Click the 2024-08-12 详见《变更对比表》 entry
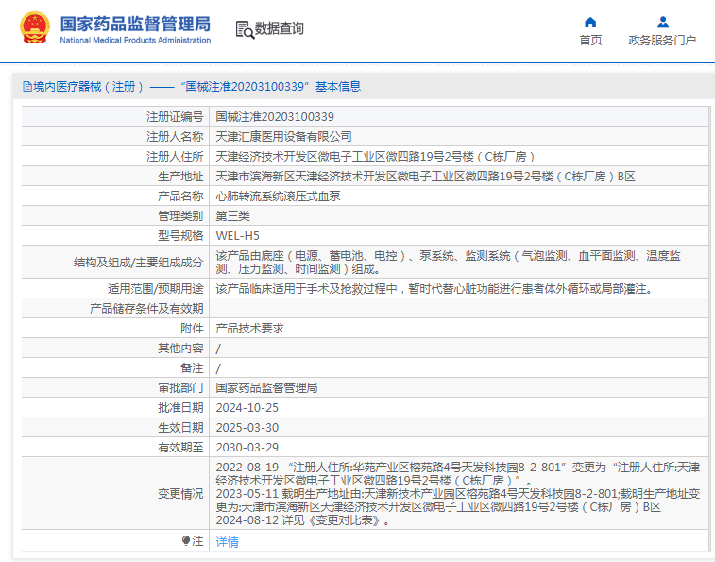The image size is (715, 562). click(x=303, y=520)
